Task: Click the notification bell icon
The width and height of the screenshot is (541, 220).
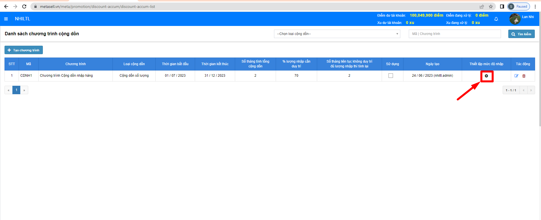Action: click(x=496, y=19)
